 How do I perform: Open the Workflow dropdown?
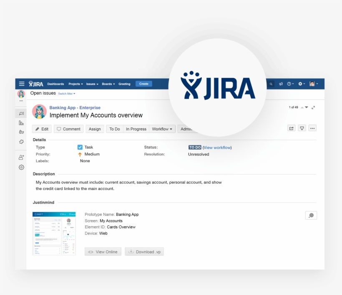(162, 129)
